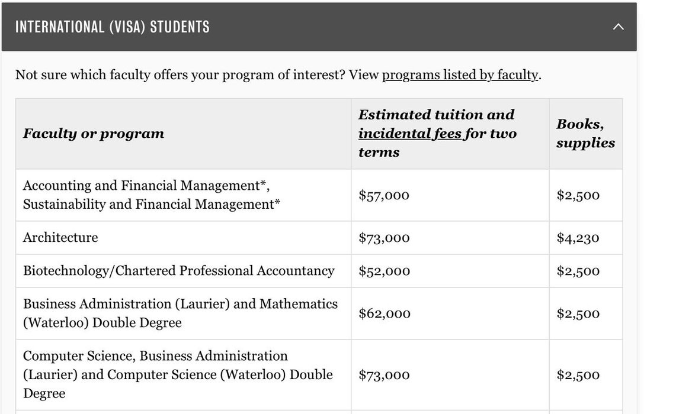Screen dimensions: 676x414
Task: Click the $57,000 tuition amount
Action: (x=384, y=195)
